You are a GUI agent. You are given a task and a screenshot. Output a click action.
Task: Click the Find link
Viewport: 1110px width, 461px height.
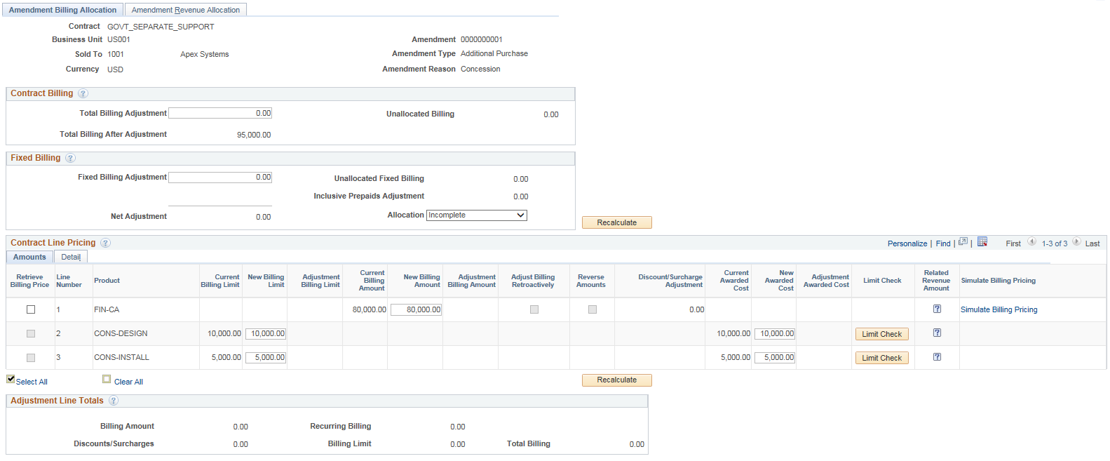point(943,243)
